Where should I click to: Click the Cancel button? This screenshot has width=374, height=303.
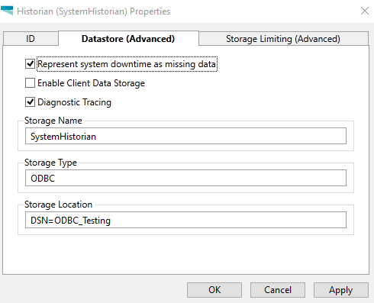pos(278,290)
